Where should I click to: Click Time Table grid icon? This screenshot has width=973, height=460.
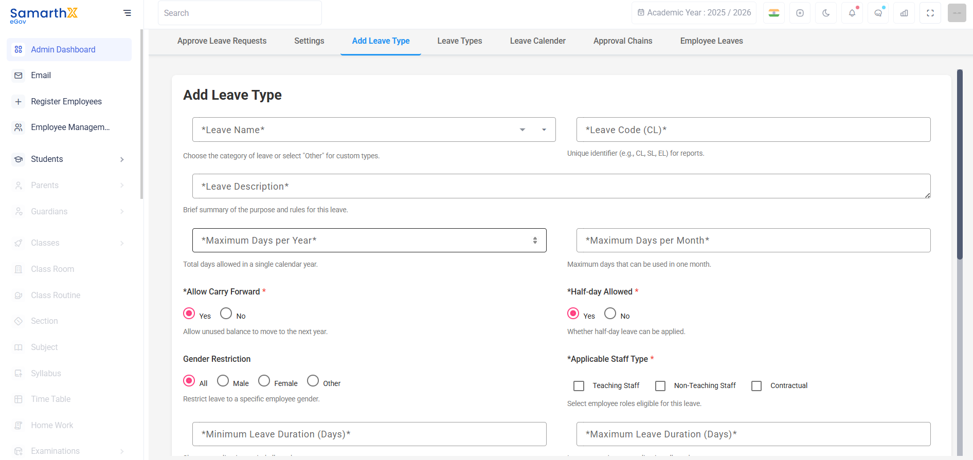[19, 399]
